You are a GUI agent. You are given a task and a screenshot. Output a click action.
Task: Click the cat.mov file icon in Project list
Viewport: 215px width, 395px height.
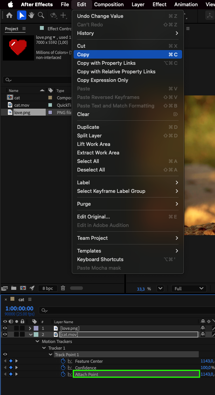(x=10, y=105)
